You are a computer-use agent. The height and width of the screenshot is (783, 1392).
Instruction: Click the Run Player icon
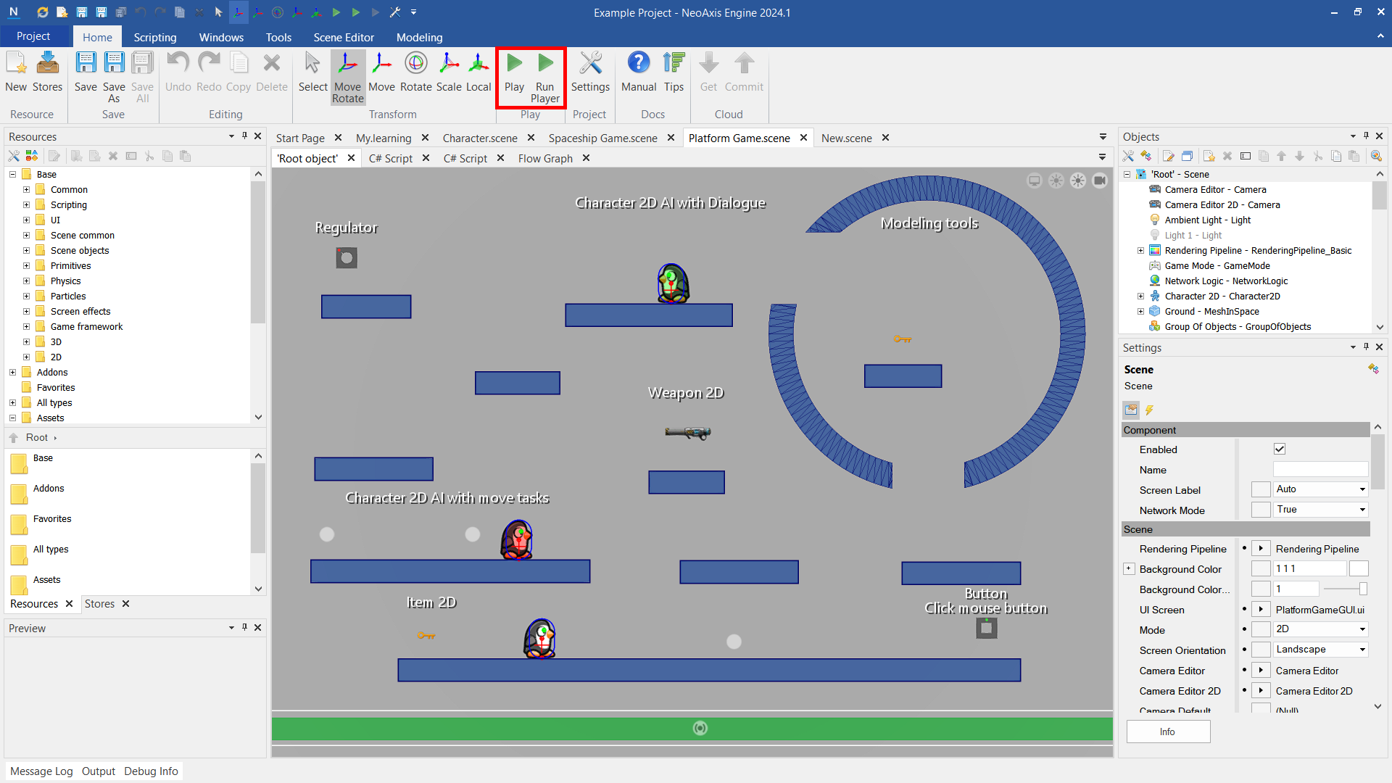point(545,65)
